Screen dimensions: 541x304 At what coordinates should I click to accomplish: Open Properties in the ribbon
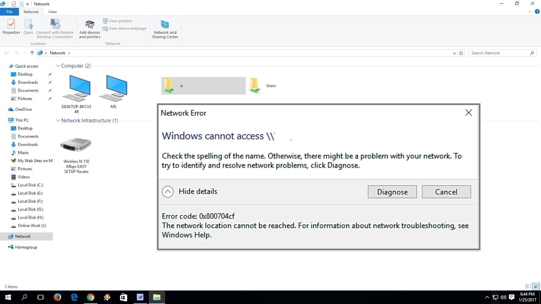(x=11, y=27)
